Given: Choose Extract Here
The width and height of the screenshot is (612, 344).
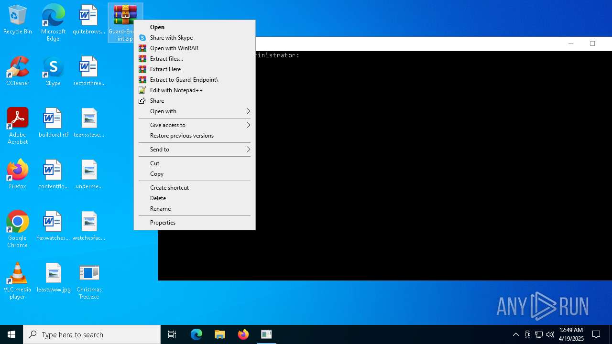Looking at the screenshot, I should 195,69.
